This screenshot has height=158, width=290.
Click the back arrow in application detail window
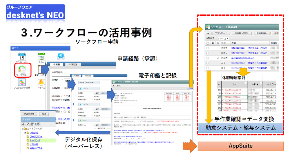coord(114,86)
